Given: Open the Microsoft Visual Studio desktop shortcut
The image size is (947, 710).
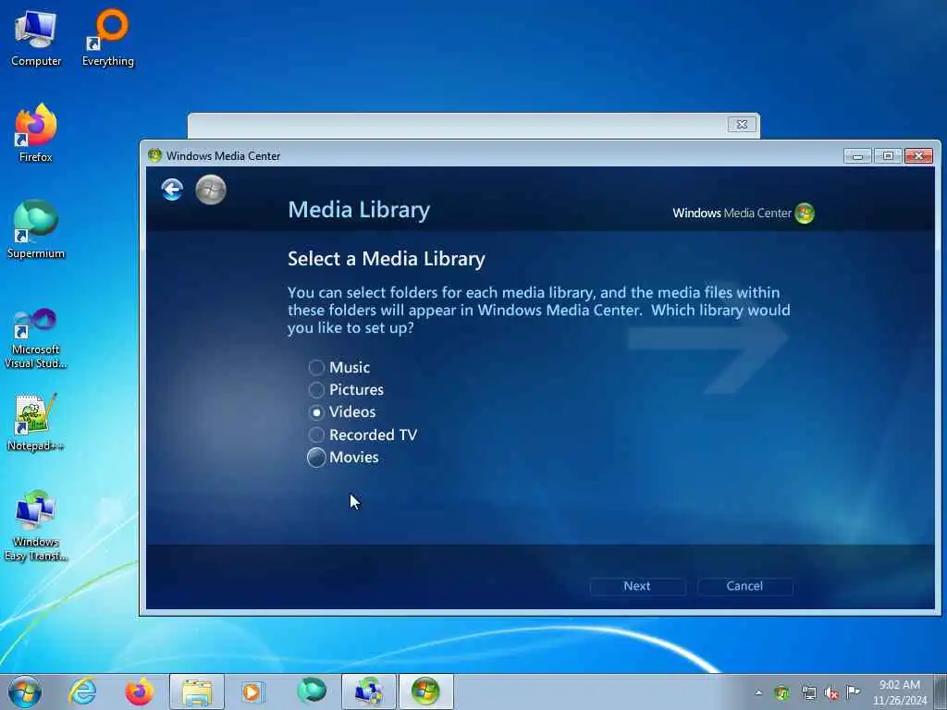Looking at the screenshot, I should click(36, 338).
